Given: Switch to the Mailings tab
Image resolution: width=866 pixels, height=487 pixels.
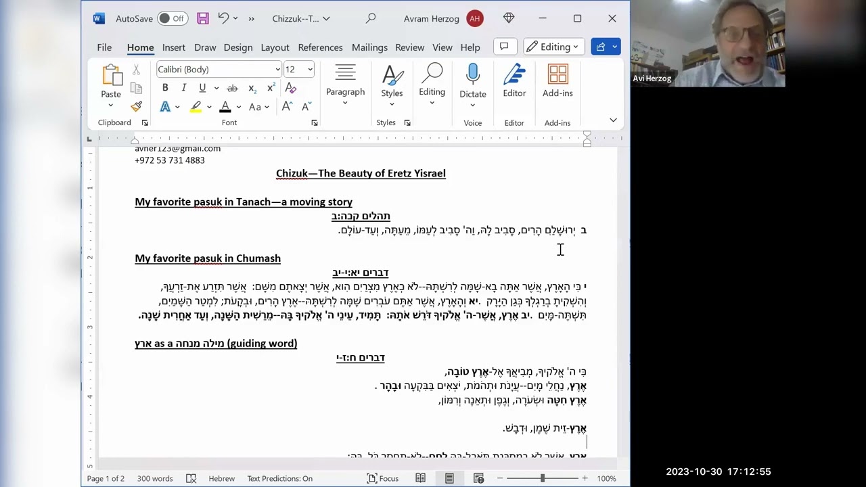Looking at the screenshot, I should coord(369,47).
